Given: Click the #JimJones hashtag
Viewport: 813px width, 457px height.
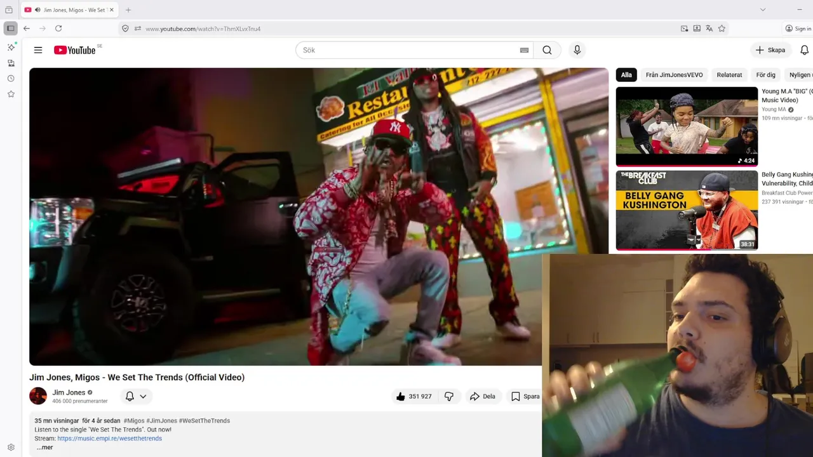Looking at the screenshot, I should (x=161, y=421).
